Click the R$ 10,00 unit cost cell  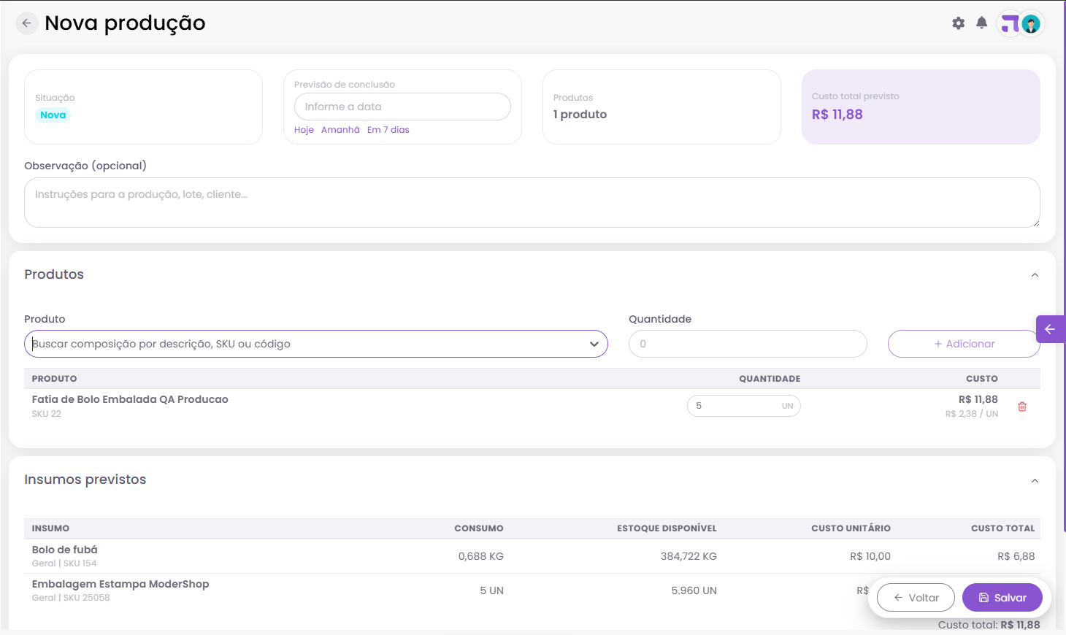click(x=870, y=556)
